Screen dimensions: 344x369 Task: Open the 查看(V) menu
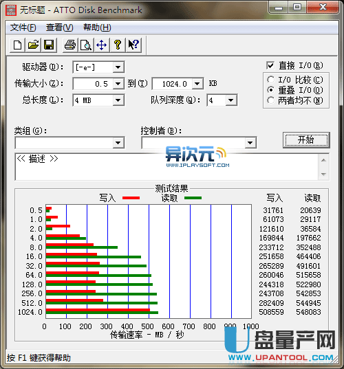pyautogui.click(x=60, y=27)
